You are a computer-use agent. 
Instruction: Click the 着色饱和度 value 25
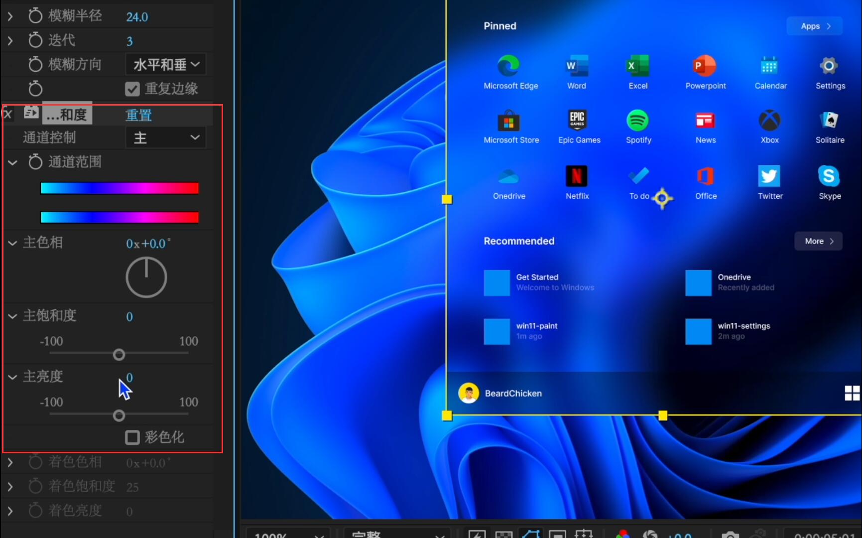click(x=132, y=487)
